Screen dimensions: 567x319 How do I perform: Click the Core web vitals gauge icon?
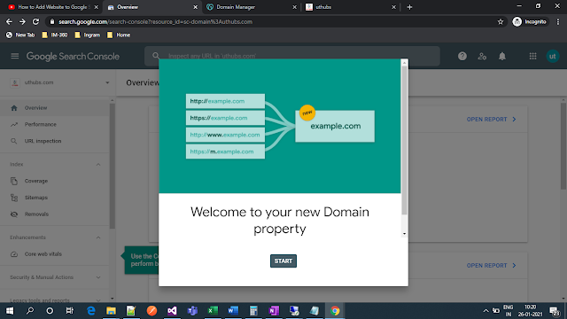coord(14,254)
